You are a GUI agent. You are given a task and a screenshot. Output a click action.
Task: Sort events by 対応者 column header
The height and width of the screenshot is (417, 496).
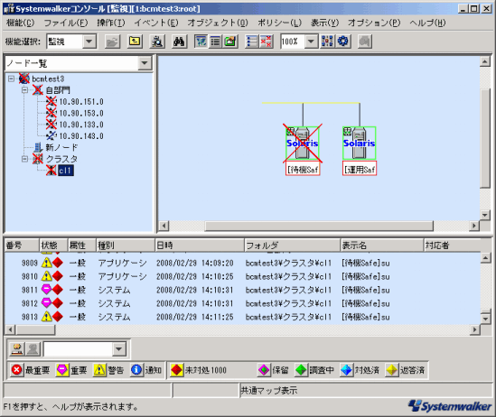453,246
